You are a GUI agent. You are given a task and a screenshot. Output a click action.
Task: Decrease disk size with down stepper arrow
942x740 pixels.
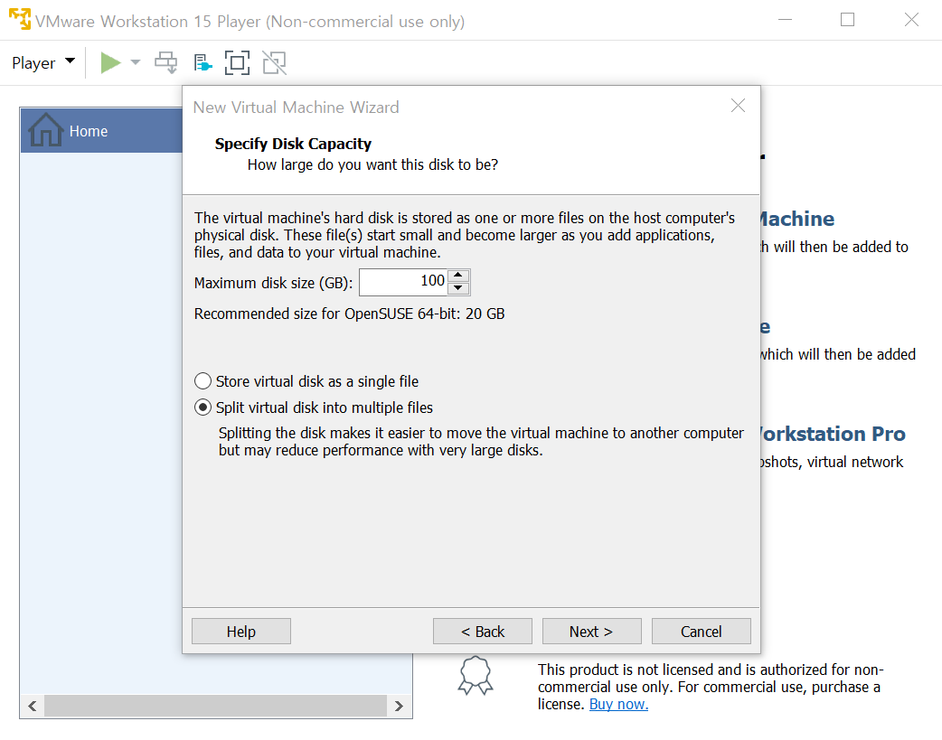458,288
